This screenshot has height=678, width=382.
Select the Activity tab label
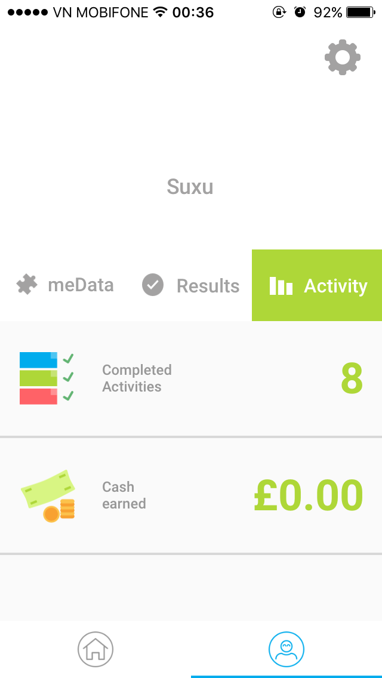pyautogui.click(x=335, y=286)
